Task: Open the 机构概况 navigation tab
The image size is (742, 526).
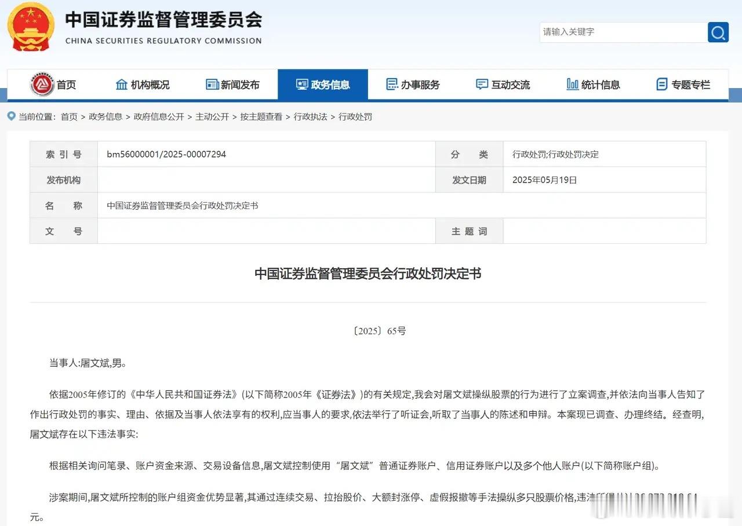Action: [x=143, y=85]
